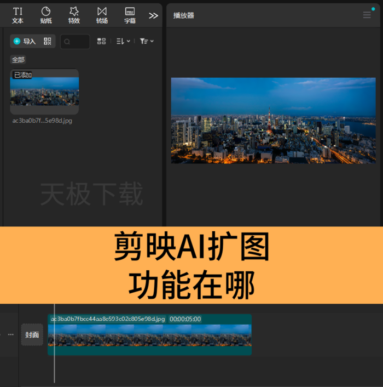Screen dimensions: 383x387
Task: Select the jpg clip on the timeline
Action: (x=149, y=335)
